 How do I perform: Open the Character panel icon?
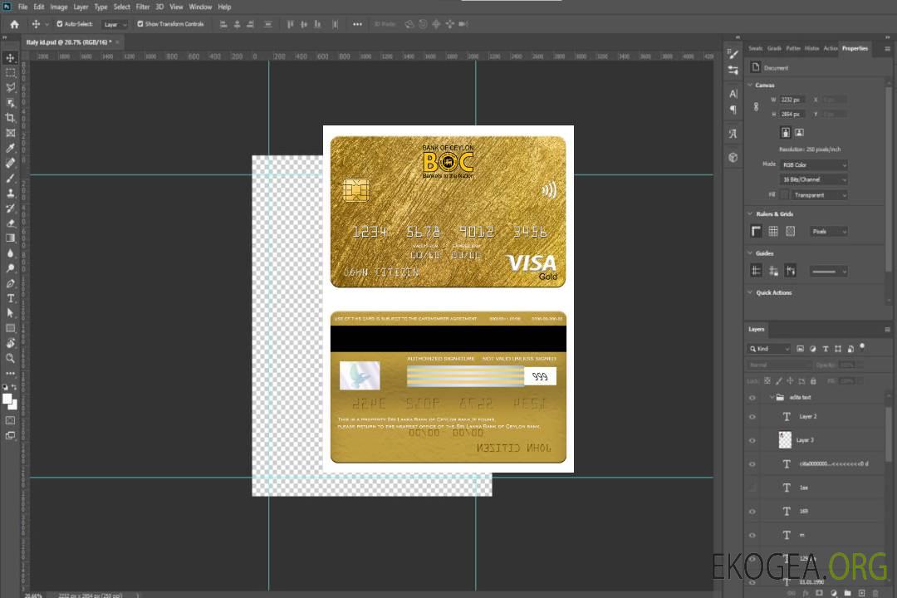[733, 94]
